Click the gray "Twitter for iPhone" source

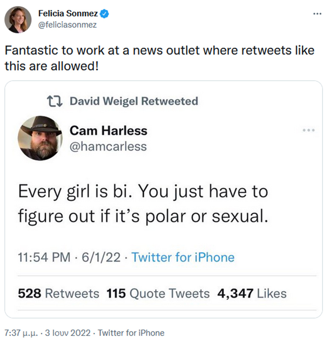coord(131,333)
